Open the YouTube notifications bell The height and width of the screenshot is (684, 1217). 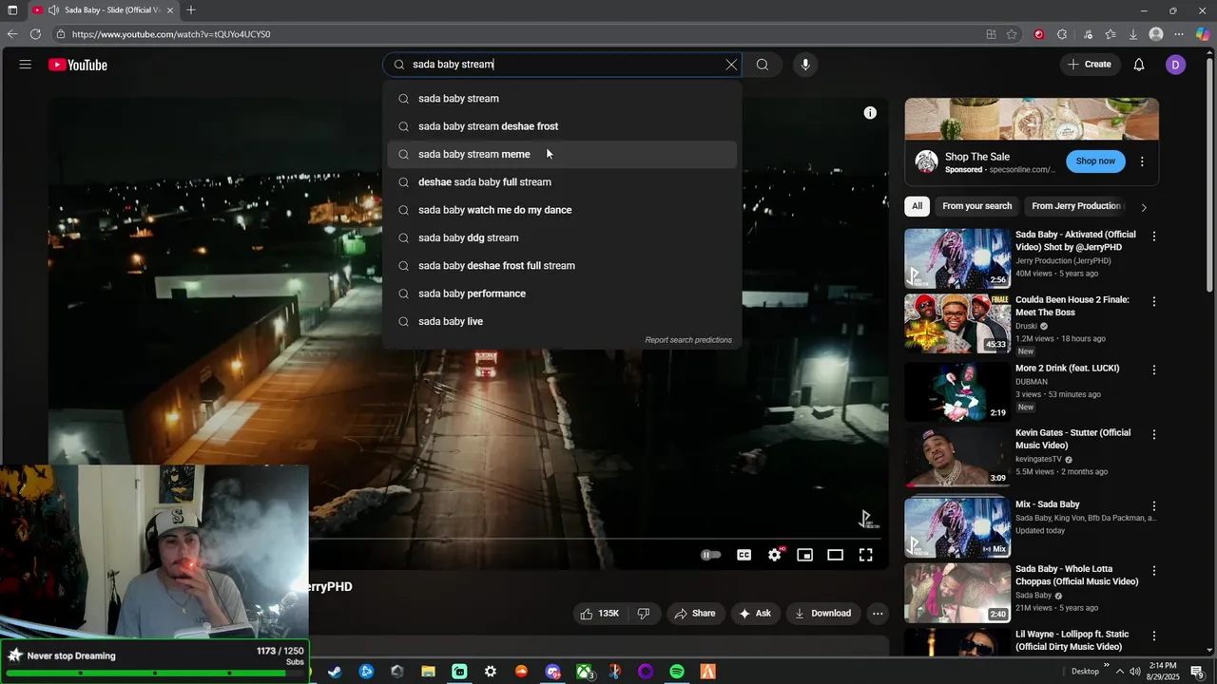tap(1139, 65)
